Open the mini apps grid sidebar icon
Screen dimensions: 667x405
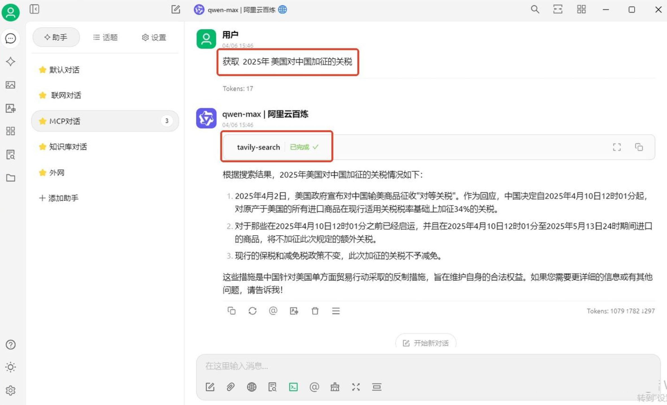click(10, 131)
